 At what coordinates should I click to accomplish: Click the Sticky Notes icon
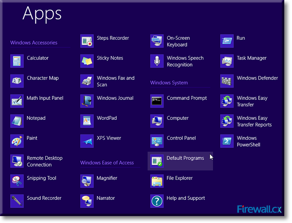pos(87,61)
